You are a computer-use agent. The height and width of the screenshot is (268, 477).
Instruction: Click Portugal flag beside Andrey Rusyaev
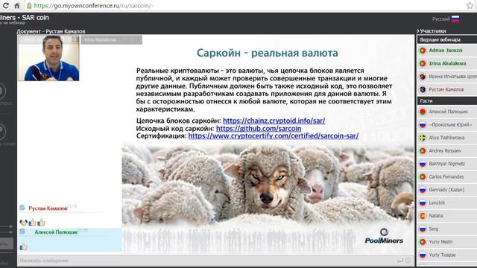coord(423,151)
